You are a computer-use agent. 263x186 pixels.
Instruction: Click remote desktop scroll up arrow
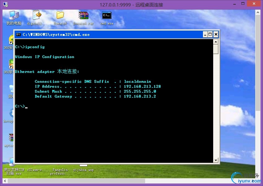coord(258,12)
